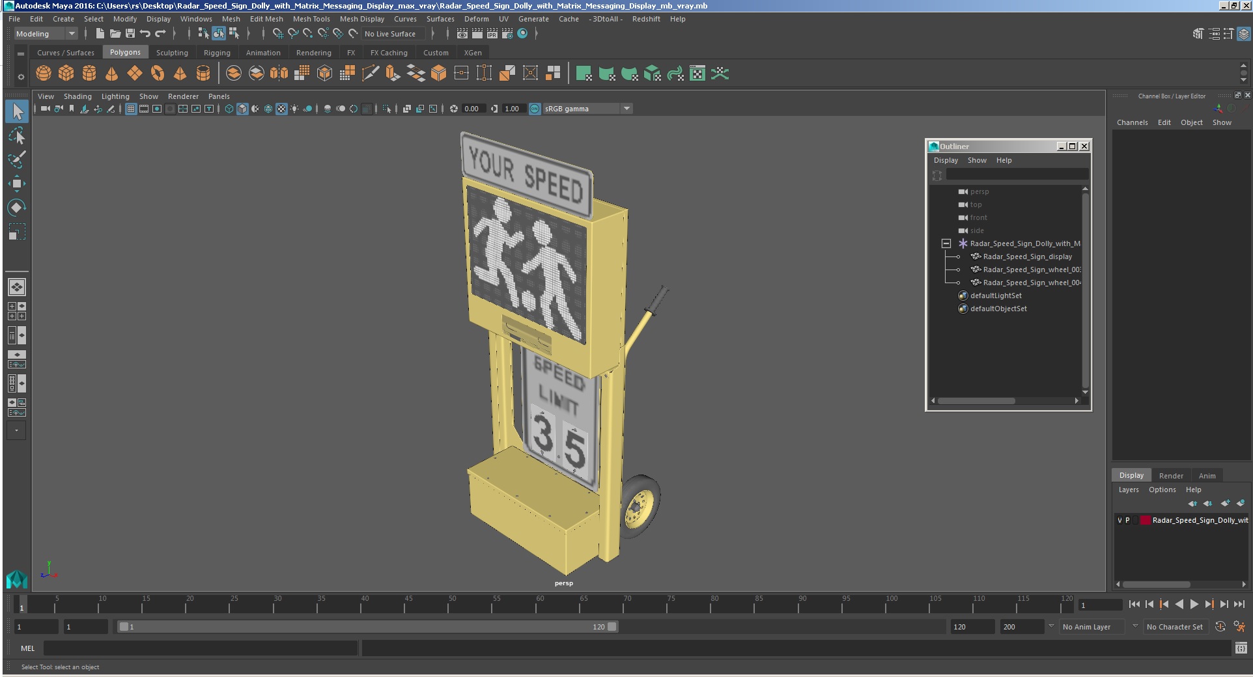
Task: Toggle sRGB gamma color management button
Action: point(535,109)
